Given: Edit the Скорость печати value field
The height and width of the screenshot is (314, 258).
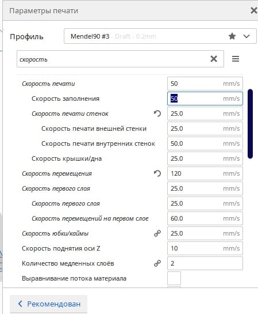Looking at the screenshot, I should tap(205, 84).
